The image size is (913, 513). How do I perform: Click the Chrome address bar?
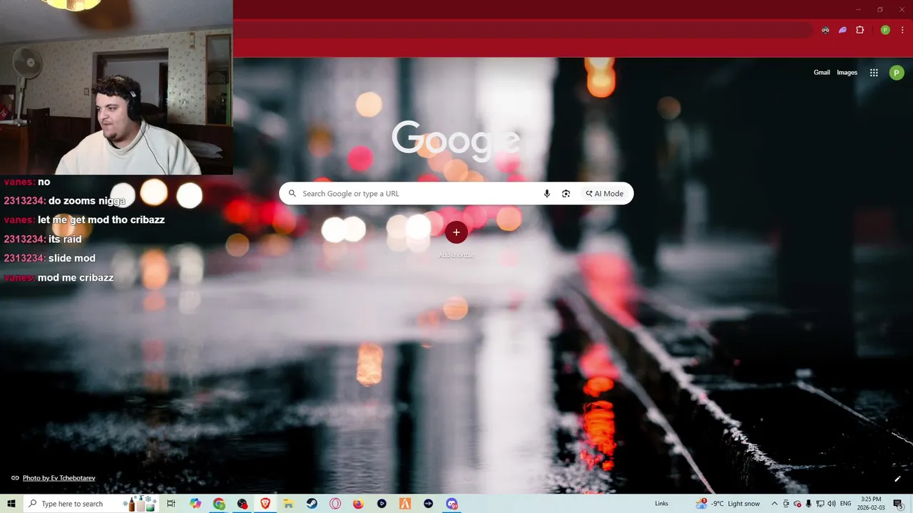point(523,30)
